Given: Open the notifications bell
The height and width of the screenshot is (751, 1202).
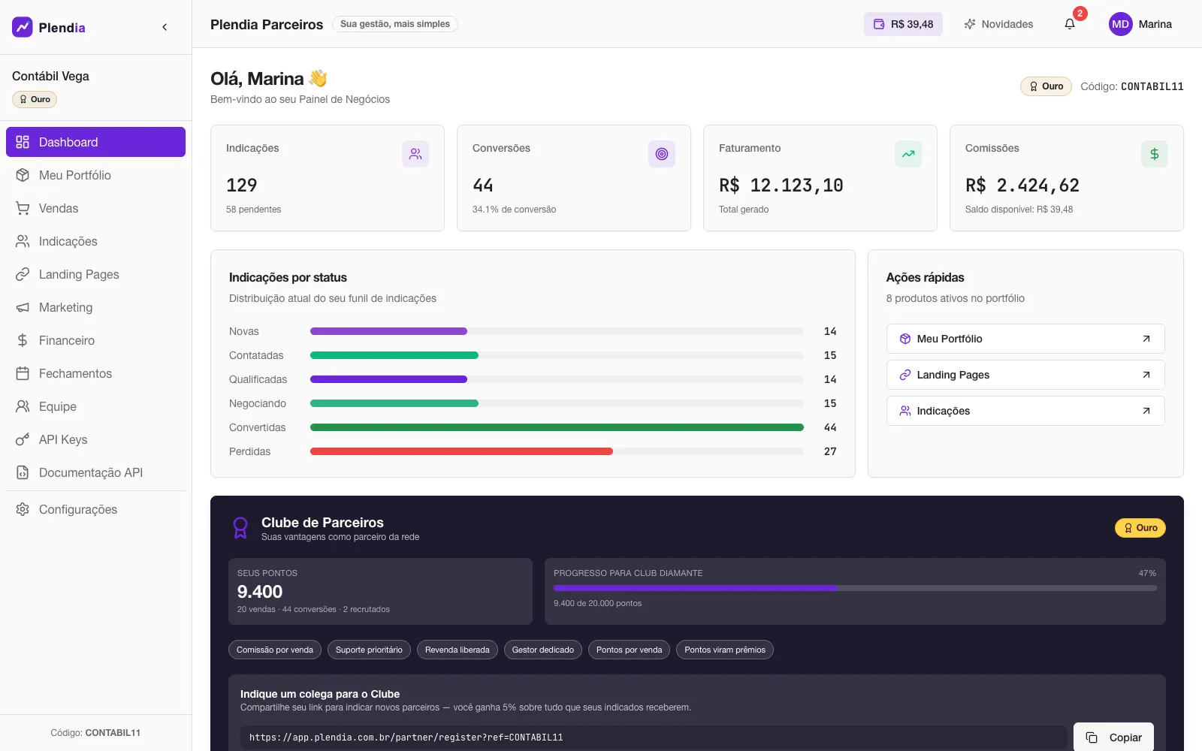Looking at the screenshot, I should (1070, 24).
